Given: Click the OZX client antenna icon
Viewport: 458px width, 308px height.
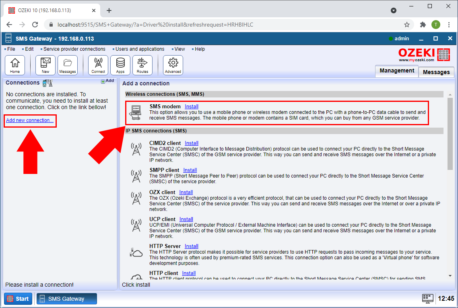Looking at the screenshot, I should pyautogui.click(x=136, y=198).
